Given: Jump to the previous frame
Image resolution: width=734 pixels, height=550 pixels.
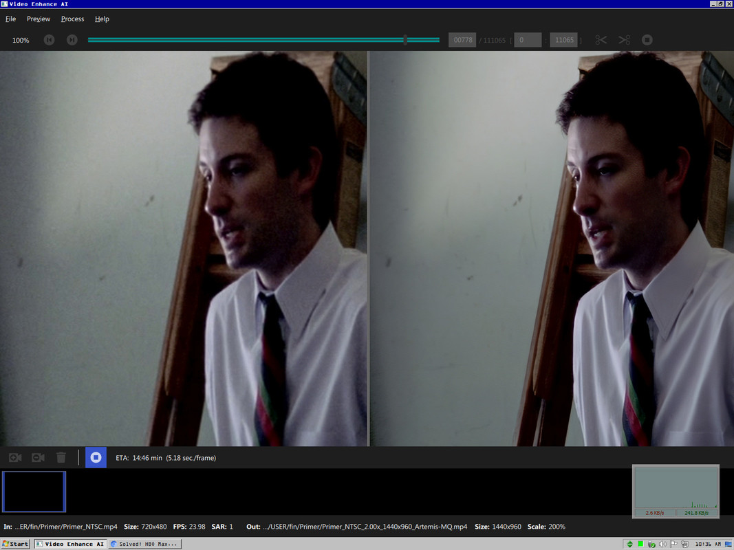Looking at the screenshot, I should [49, 40].
